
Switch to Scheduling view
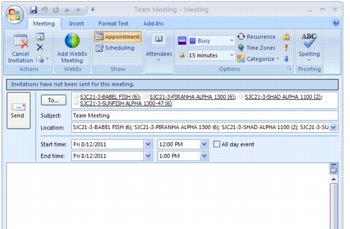(x=115, y=48)
